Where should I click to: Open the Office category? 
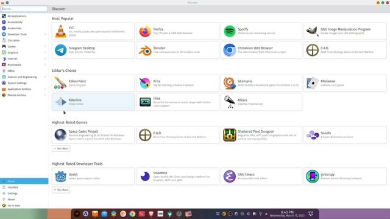pos(24,71)
